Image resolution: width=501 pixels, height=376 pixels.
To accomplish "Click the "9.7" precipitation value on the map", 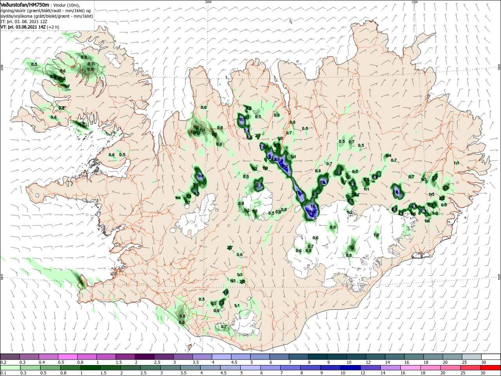I will point(242,119).
